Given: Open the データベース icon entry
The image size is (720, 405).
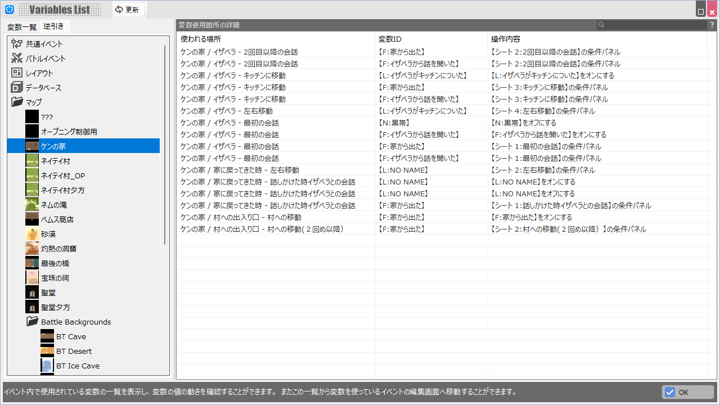Looking at the screenshot, I should pyautogui.click(x=17, y=88).
